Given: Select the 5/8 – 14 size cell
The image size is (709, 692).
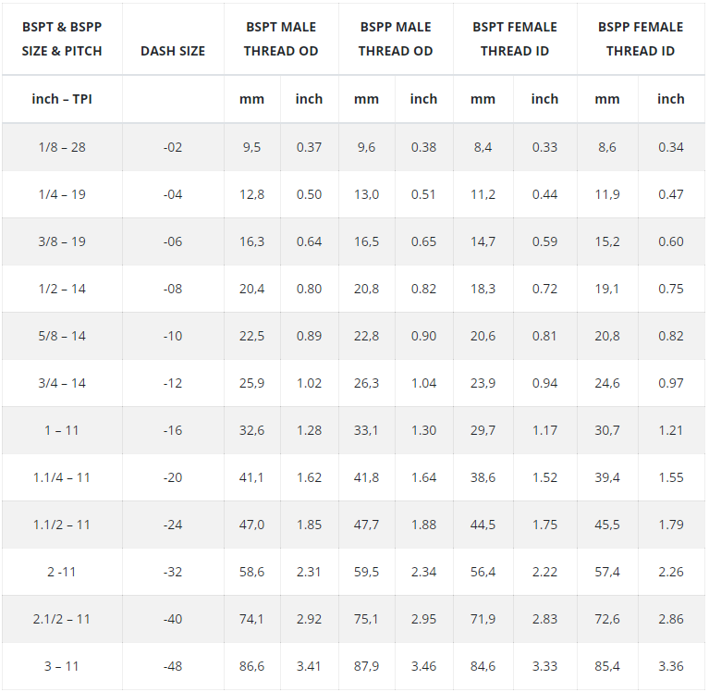Looking at the screenshot, I should coord(62,336).
